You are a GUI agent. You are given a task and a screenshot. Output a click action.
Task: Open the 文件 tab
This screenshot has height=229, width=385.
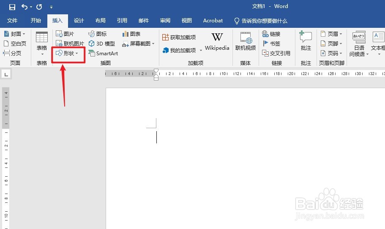(x=12, y=21)
